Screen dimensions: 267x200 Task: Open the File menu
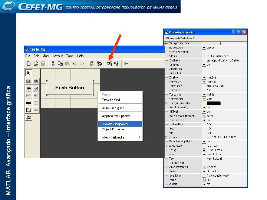(27, 56)
